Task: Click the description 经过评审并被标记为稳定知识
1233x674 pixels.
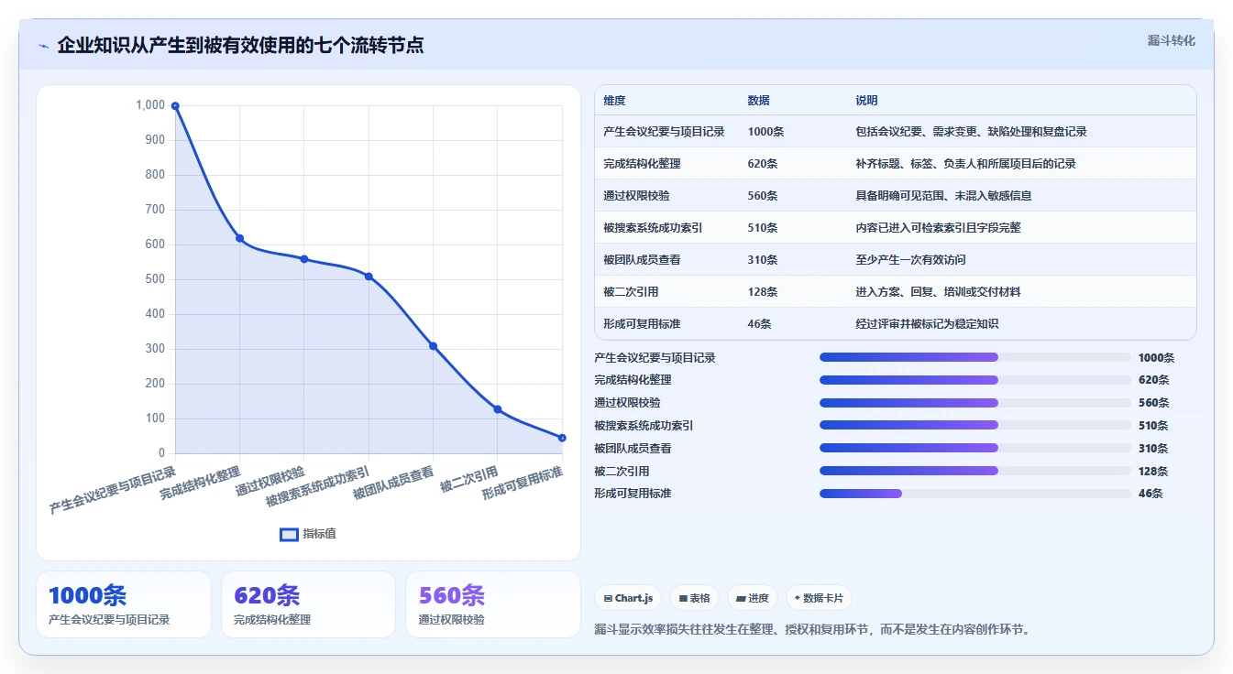Action: [927, 324]
